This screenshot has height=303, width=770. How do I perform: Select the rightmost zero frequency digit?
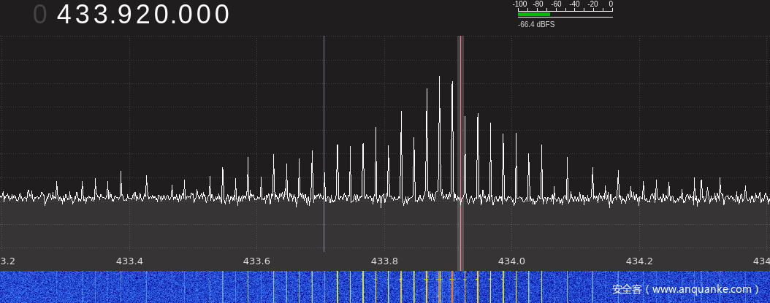tap(222, 15)
